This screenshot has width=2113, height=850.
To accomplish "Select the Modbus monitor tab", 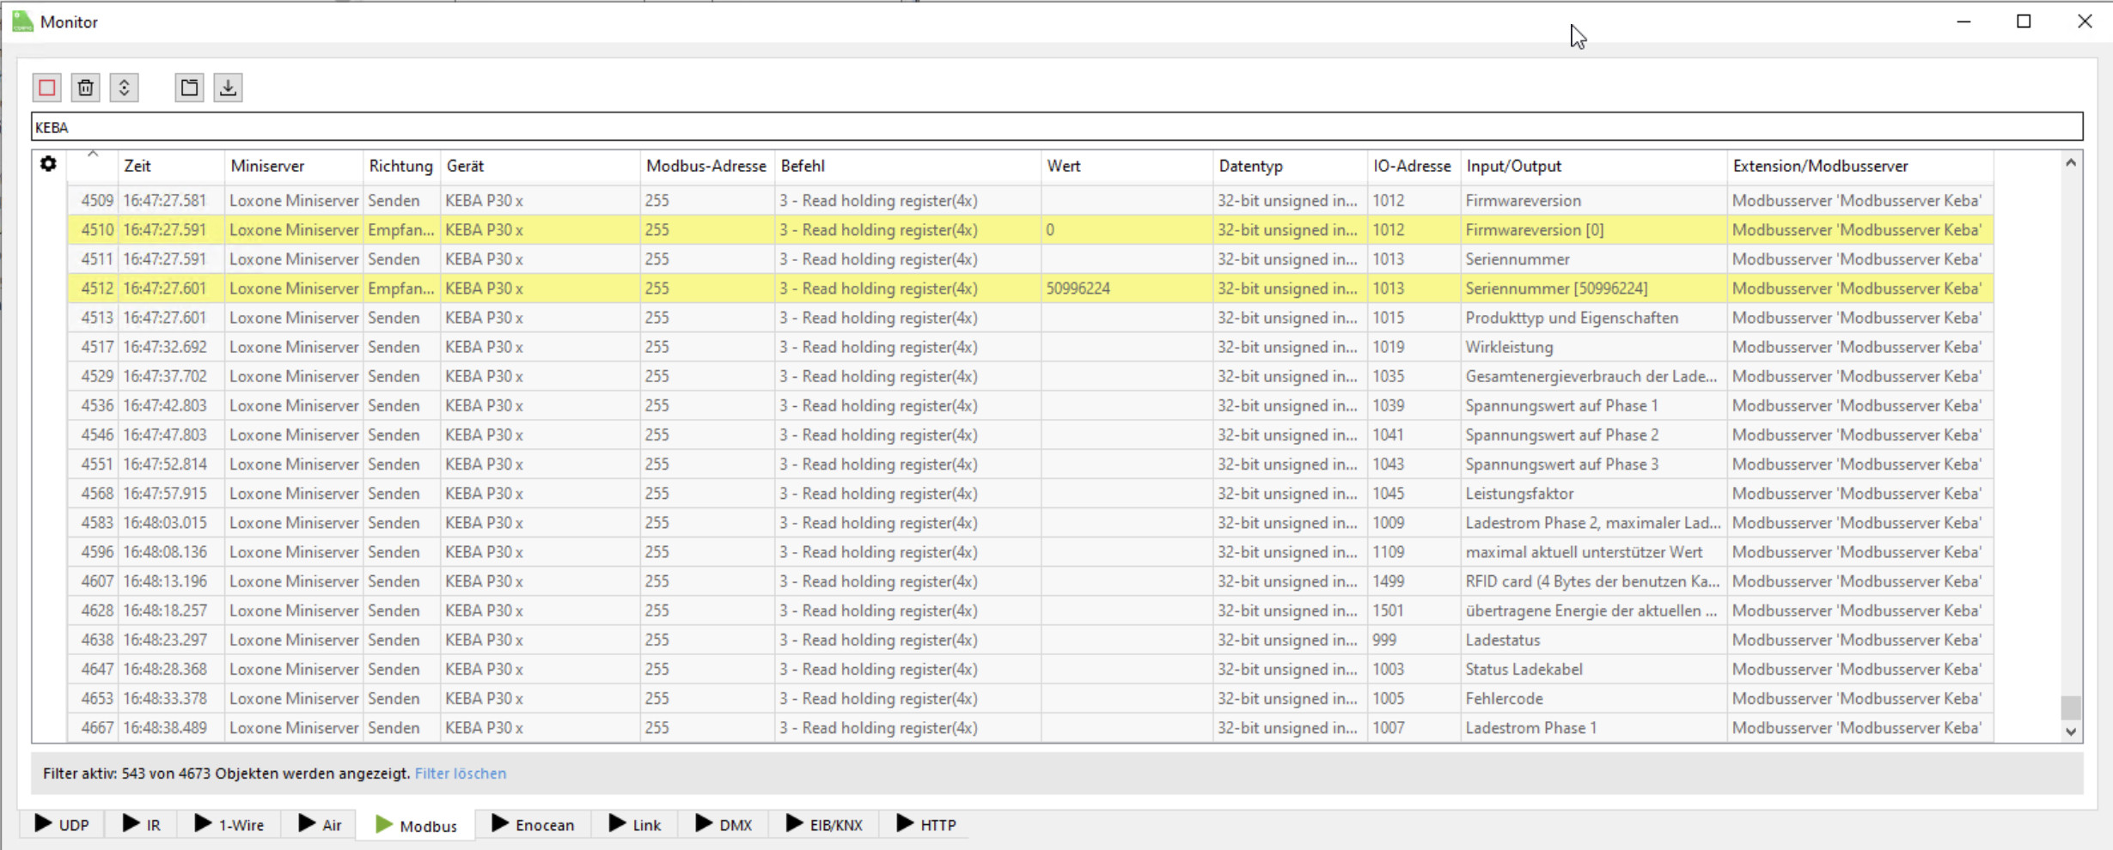I will click(x=417, y=825).
